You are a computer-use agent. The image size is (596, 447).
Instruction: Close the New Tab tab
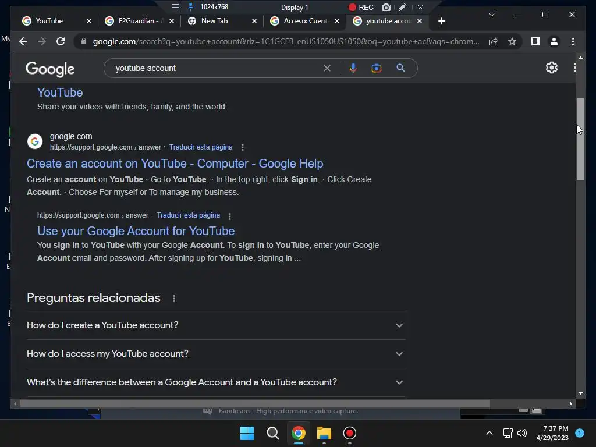[254, 21]
